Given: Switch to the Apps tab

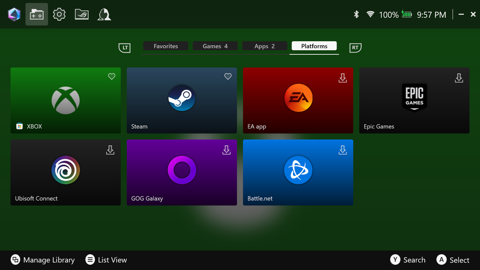Looking at the screenshot, I should pos(264,46).
